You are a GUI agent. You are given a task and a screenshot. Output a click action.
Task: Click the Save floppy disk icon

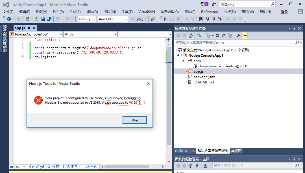coord(43,19)
